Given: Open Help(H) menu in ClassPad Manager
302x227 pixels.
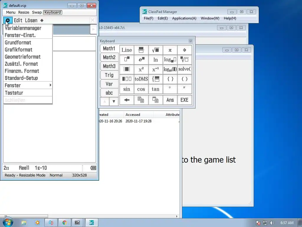Looking at the screenshot, I should (x=230, y=18).
